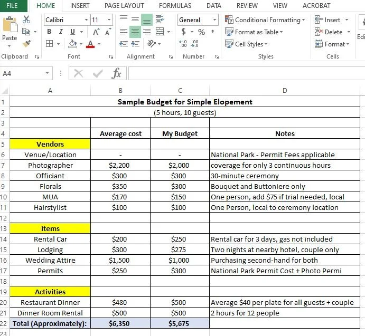This screenshot has width=365, height=336.
Task: Open Font dialog launcher
Action: coord(111,56)
